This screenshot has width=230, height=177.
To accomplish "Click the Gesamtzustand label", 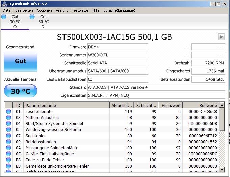I will [20, 47].
